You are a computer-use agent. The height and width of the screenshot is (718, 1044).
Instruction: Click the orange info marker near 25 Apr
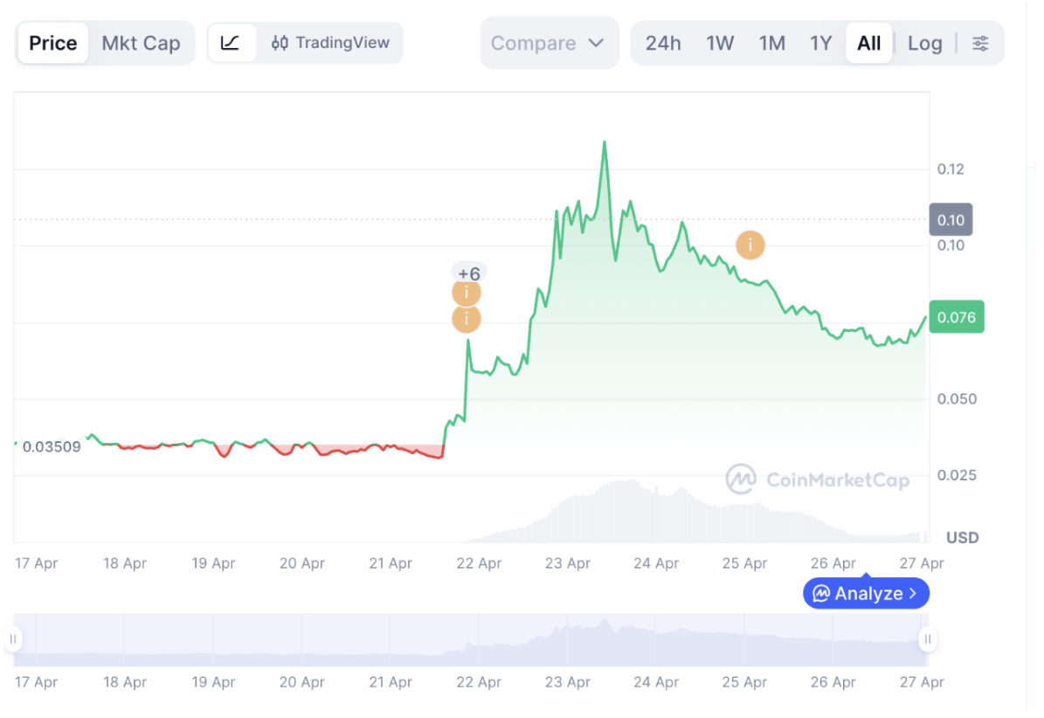coord(750,245)
